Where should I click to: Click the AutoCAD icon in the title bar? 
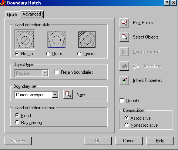(x=3, y=3)
